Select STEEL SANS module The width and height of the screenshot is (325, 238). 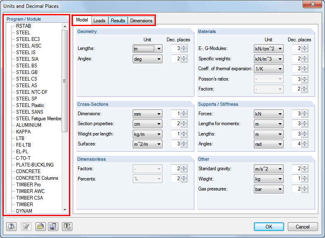(x=30, y=112)
